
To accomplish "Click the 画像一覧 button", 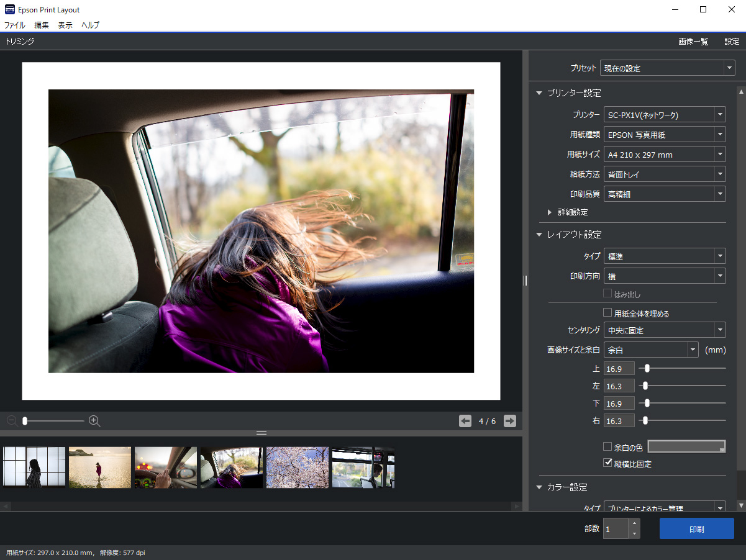I will [x=693, y=42].
